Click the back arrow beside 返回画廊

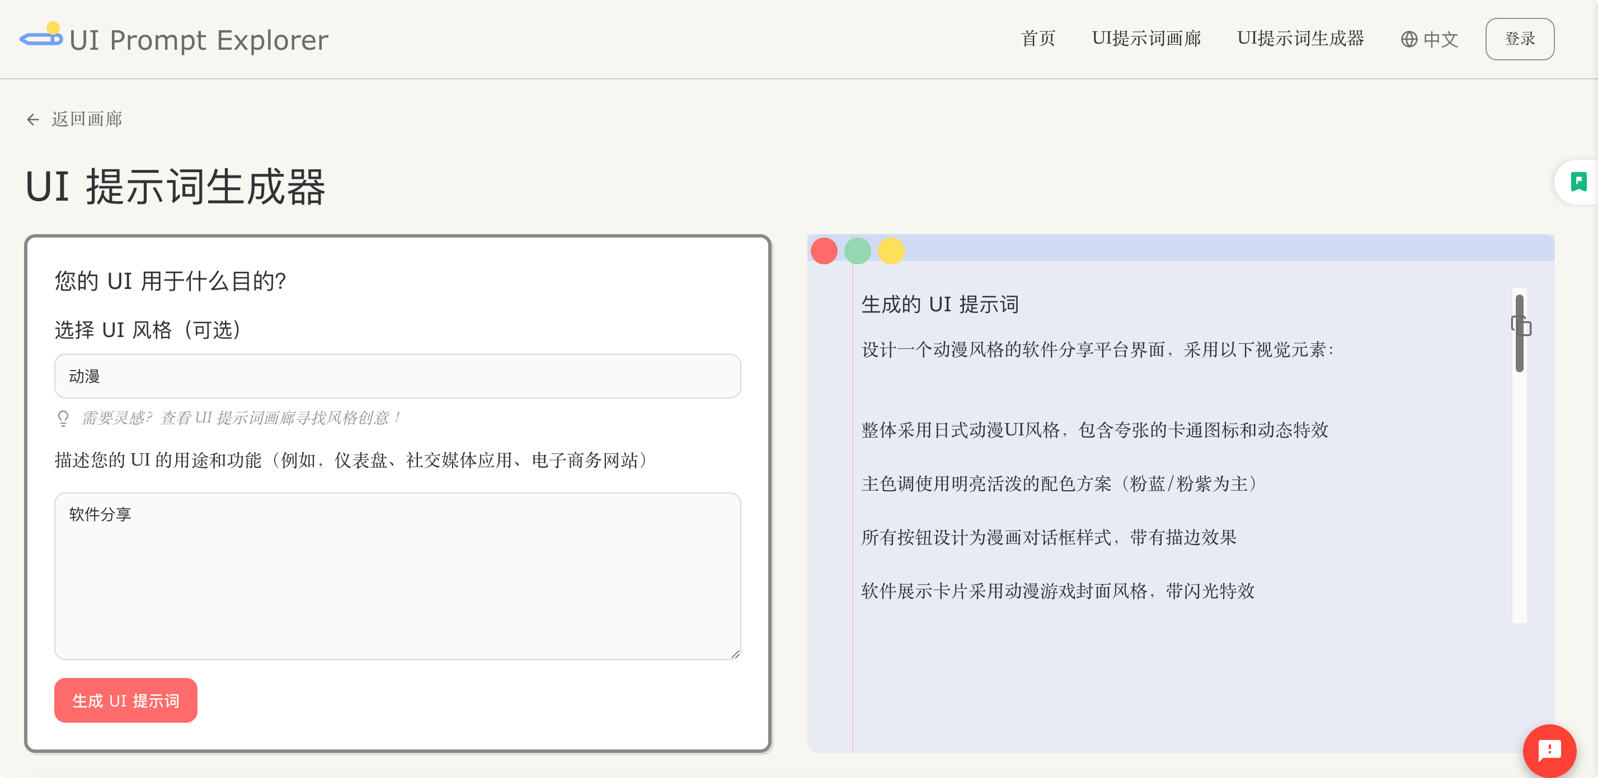[33, 120]
